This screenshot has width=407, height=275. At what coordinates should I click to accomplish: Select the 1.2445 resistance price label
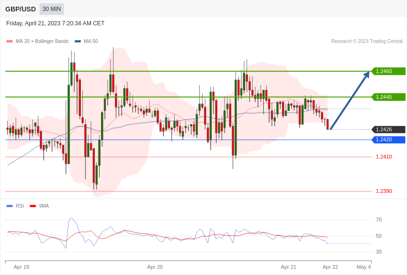[x=388, y=97]
